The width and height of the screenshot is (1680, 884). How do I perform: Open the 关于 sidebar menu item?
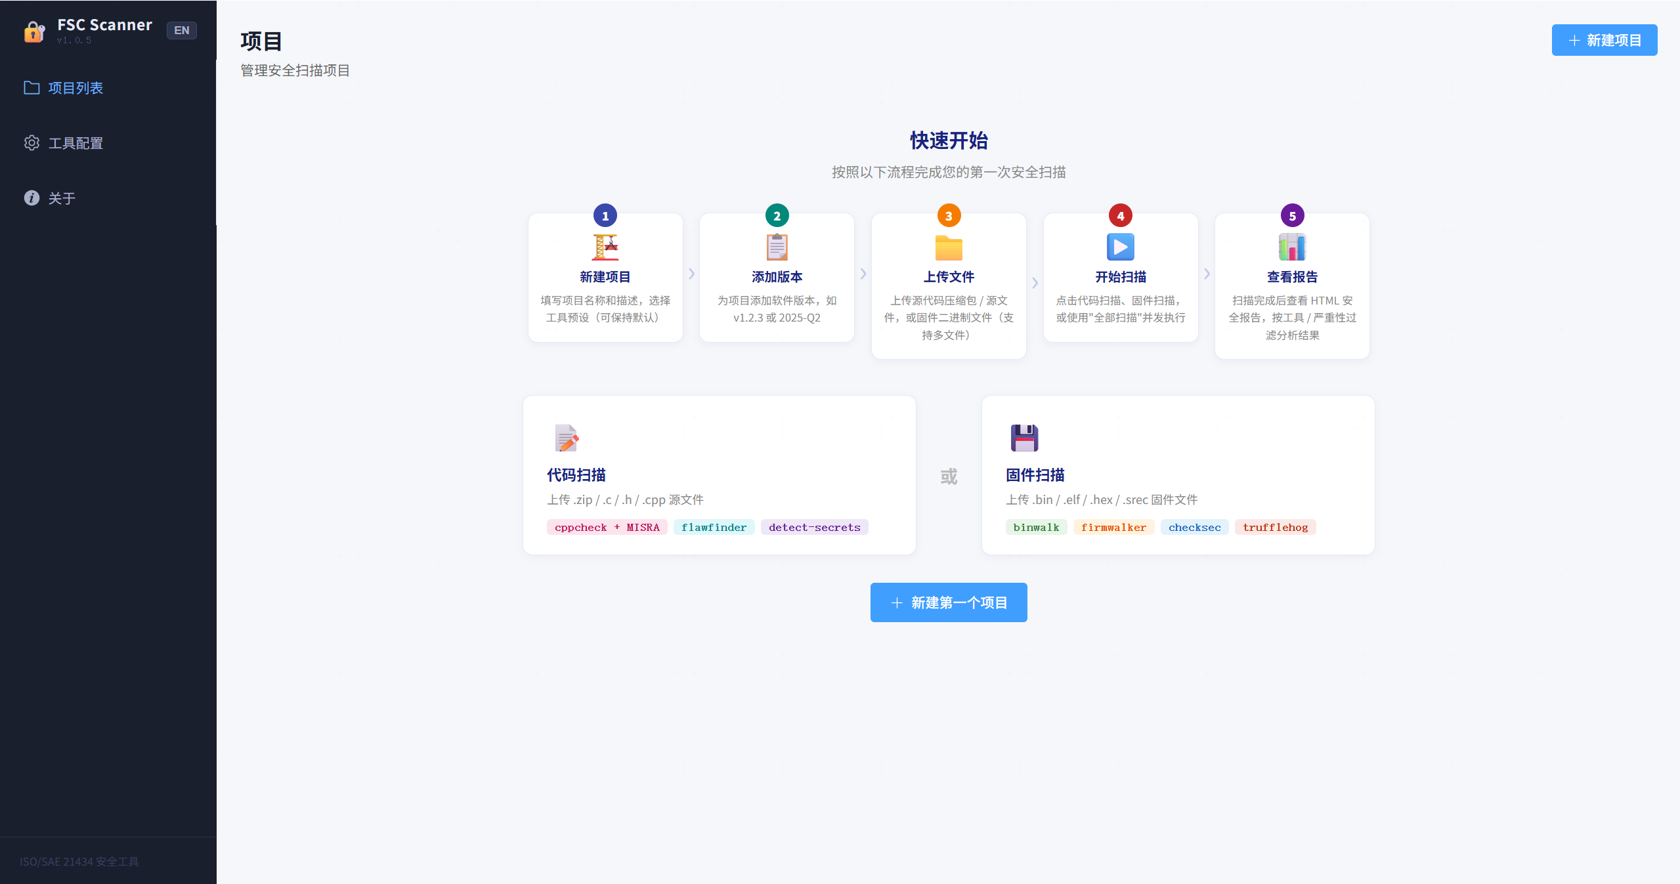[x=108, y=198]
